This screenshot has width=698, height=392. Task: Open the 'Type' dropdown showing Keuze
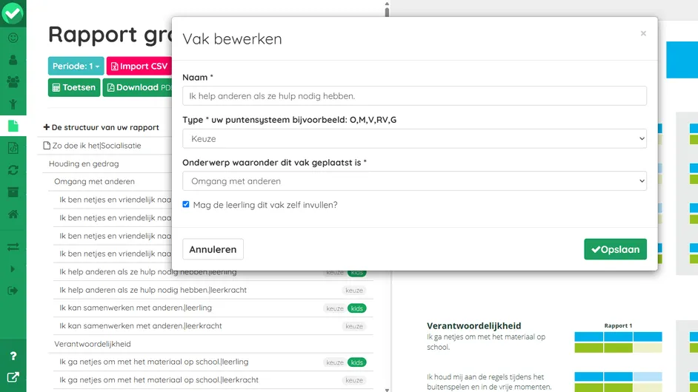point(414,138)
